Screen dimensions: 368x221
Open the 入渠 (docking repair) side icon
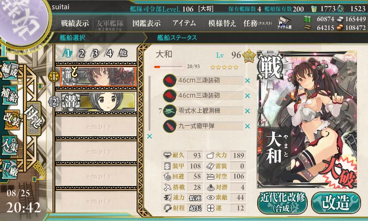point(10,145)
